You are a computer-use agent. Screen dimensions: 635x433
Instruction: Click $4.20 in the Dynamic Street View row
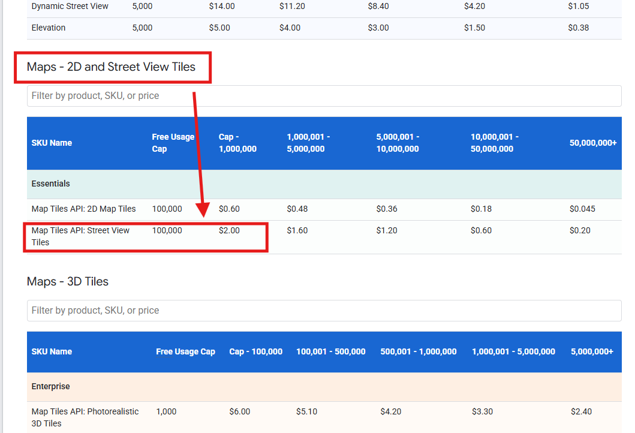click(x=475, y=7)
